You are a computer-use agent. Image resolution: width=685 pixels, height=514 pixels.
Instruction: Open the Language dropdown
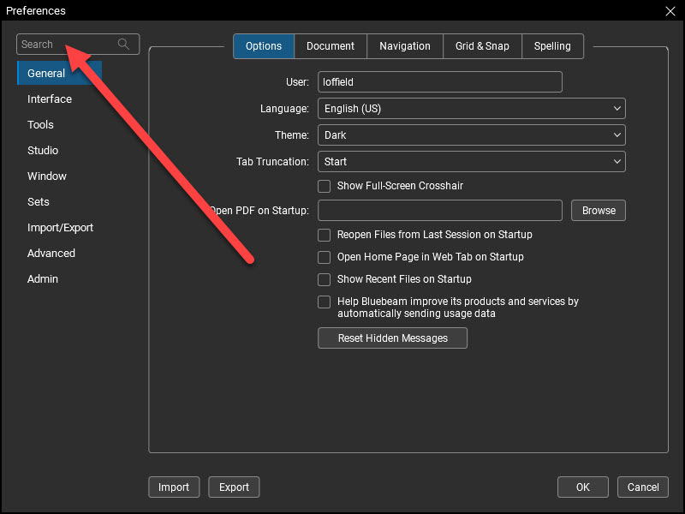coord(472,109)
